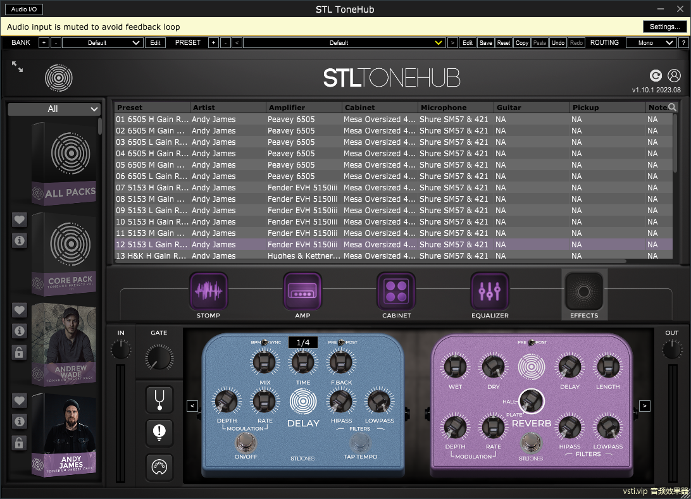This screenshot has height=499, width=691.
Task: Flip the Delay PRE/POST switch
Action: pos(342,342)
